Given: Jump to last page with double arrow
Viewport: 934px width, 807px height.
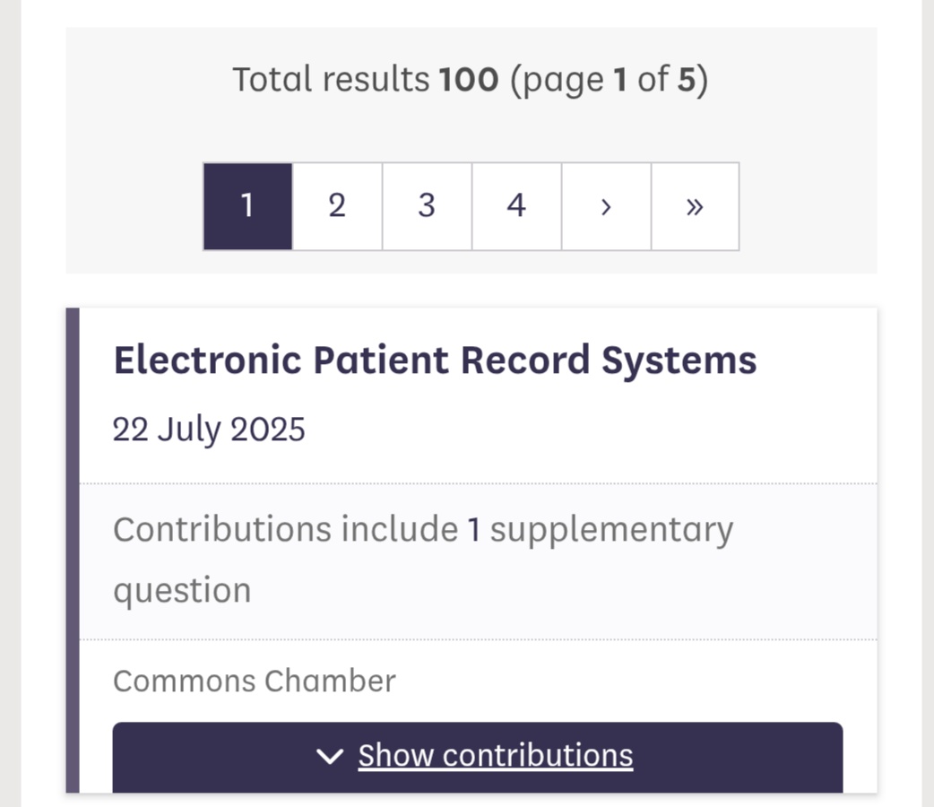Looking at the screenshot, I should pyautogui.click(x=696, y=206).
